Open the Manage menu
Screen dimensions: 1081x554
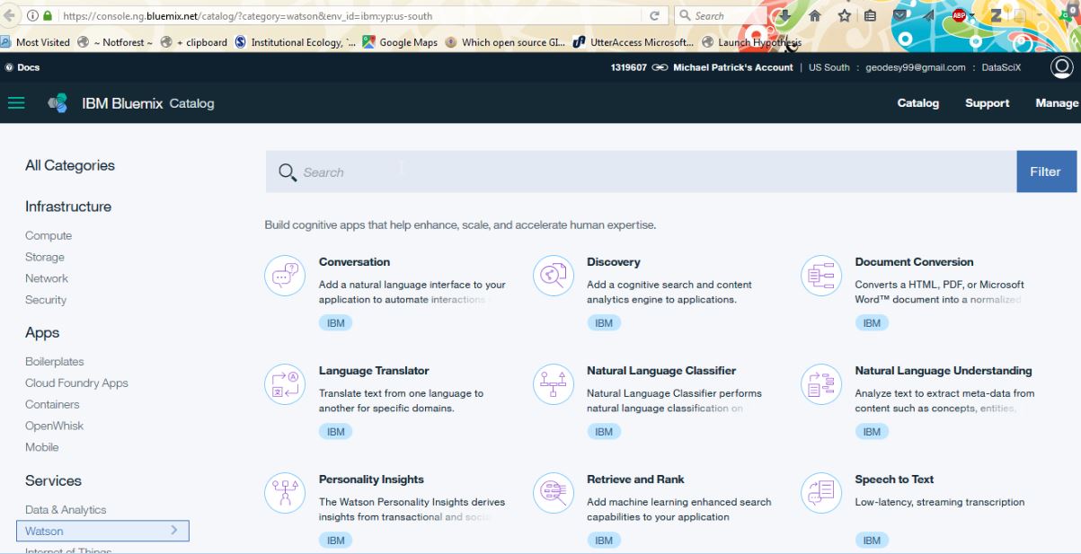[1057, 103]
